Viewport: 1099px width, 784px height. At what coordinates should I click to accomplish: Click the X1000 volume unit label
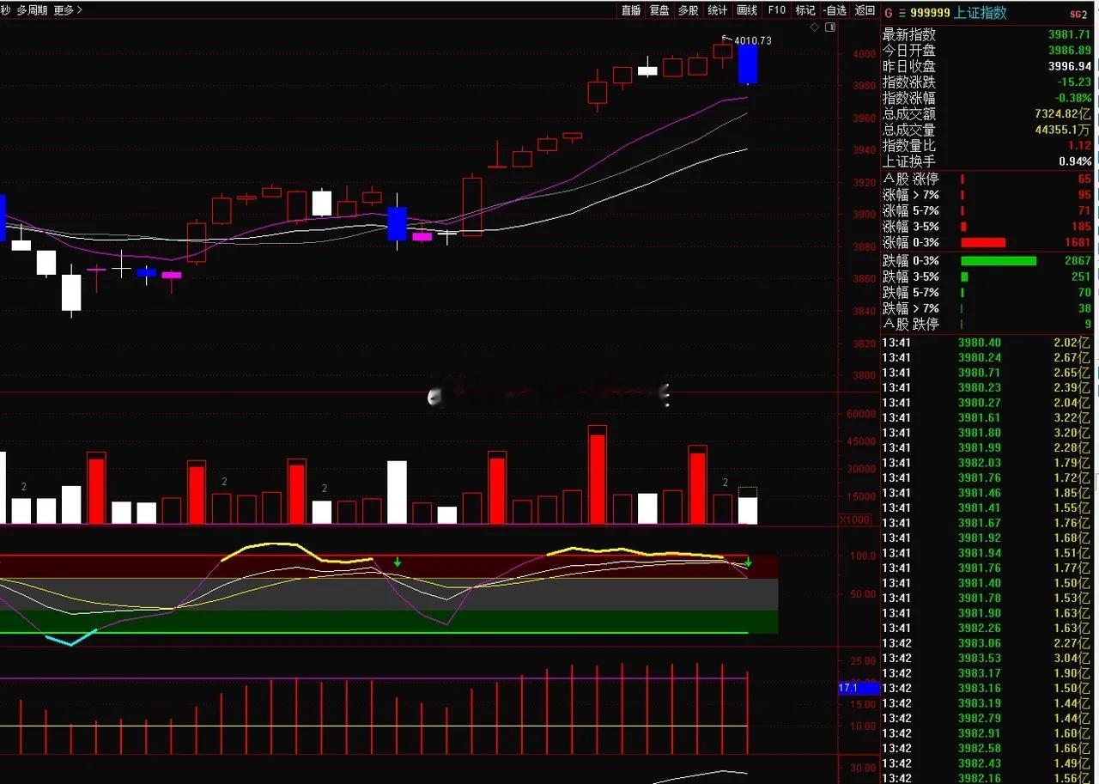(x=855, y=520)
